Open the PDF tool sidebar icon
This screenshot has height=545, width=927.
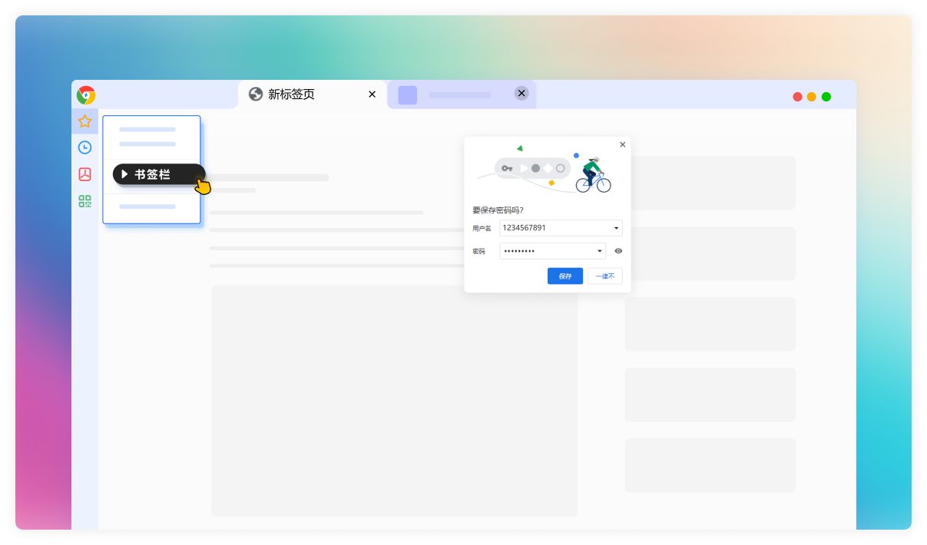pyautogui.click(x=84, y=174)
